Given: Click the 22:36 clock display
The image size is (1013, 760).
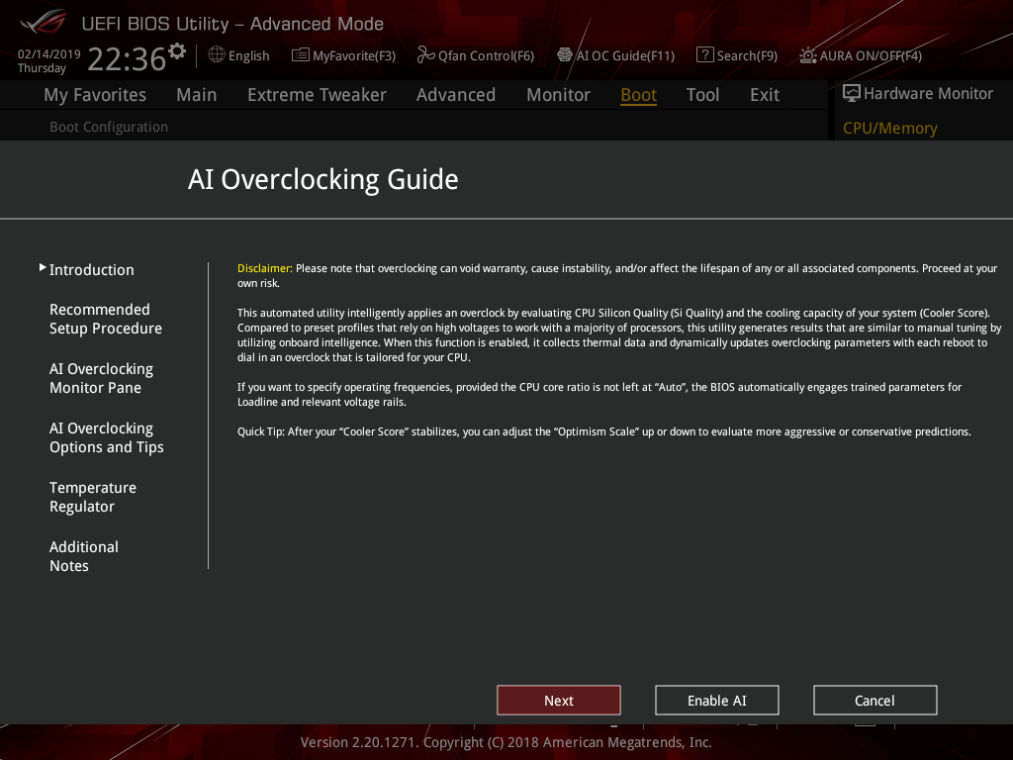Looking at the screenshot, I should pyautogui.click(x=127, y=59).
